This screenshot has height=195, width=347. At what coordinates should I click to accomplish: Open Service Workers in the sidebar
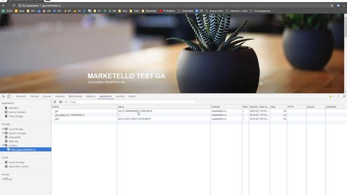point(17,112)
